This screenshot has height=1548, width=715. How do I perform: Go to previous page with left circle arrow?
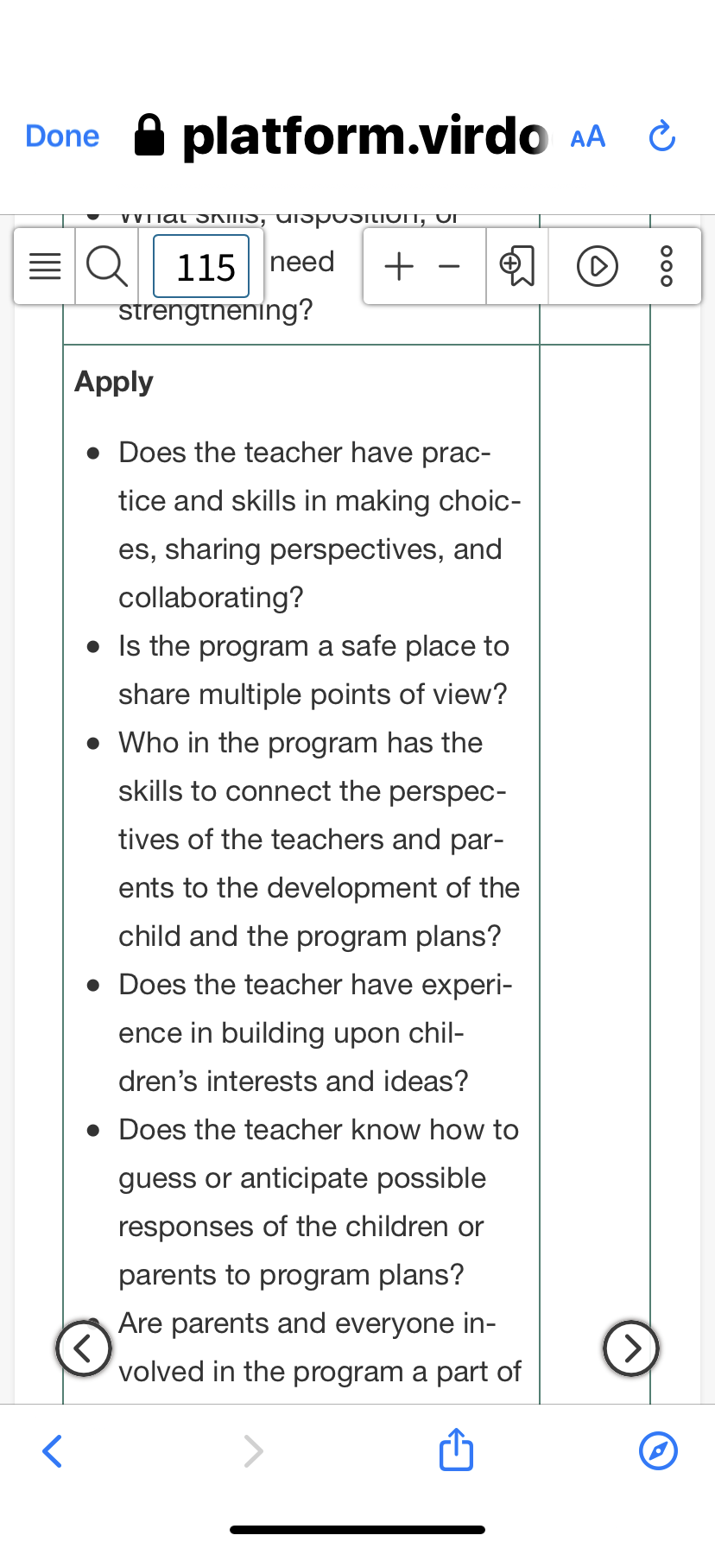(x=83, y=1348)
